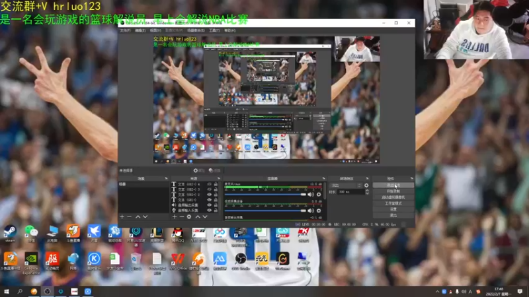This screenshot has height=297, width=529.
Task: Open second audio mixer channel settings gear
Action: pyautogui.click(x=319, y=211)
